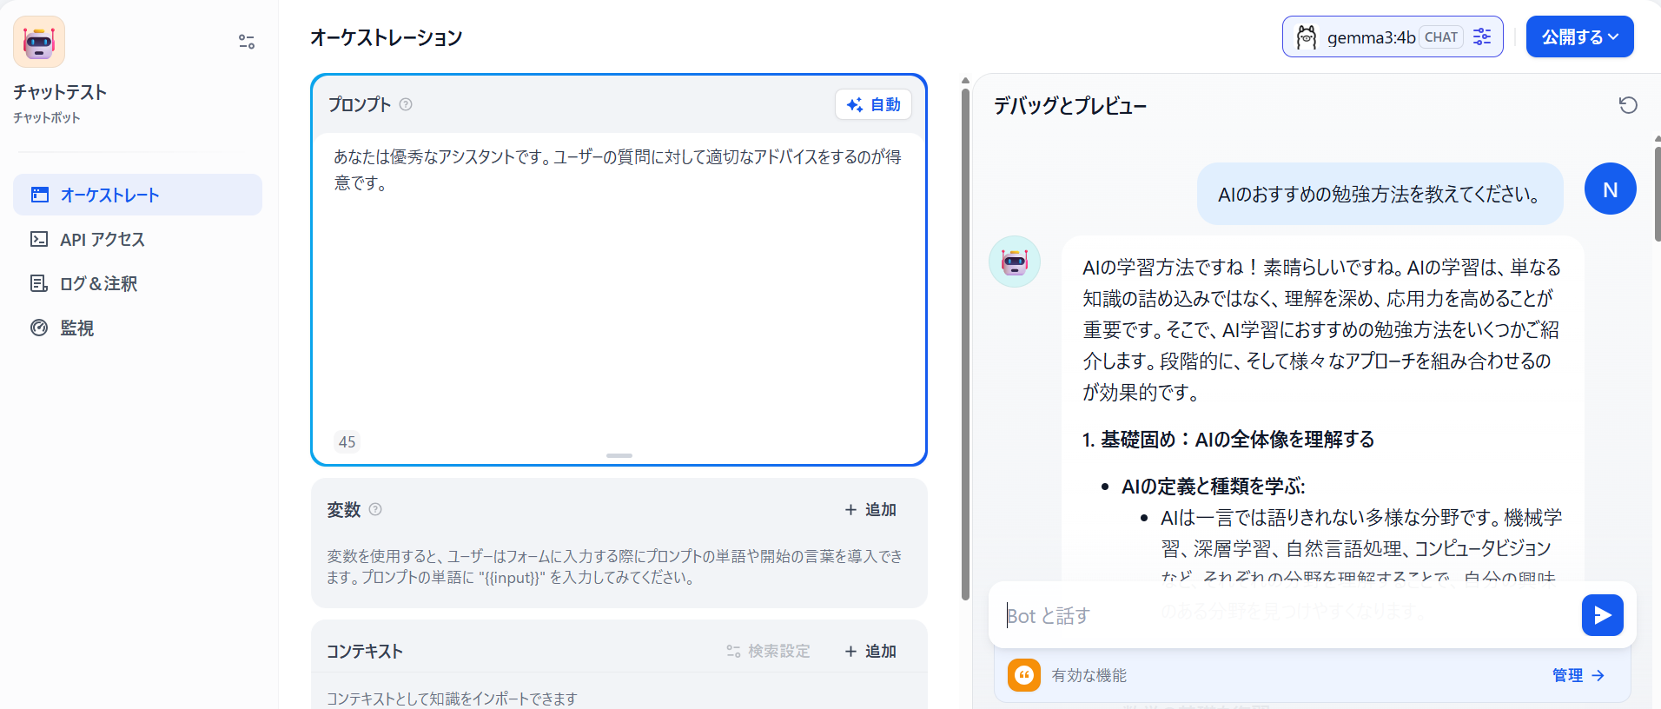Click the プロンプト help question icon
Viewport: 1661px width, 709px height.
coord(406,104)
